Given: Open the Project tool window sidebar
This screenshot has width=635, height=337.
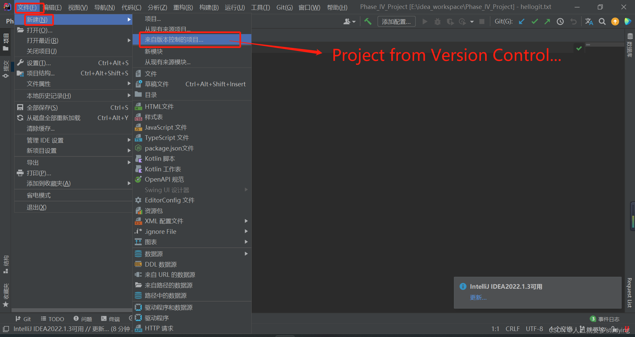Looking at the screenshot, I should pyautogui.click(x=6, y=42).
